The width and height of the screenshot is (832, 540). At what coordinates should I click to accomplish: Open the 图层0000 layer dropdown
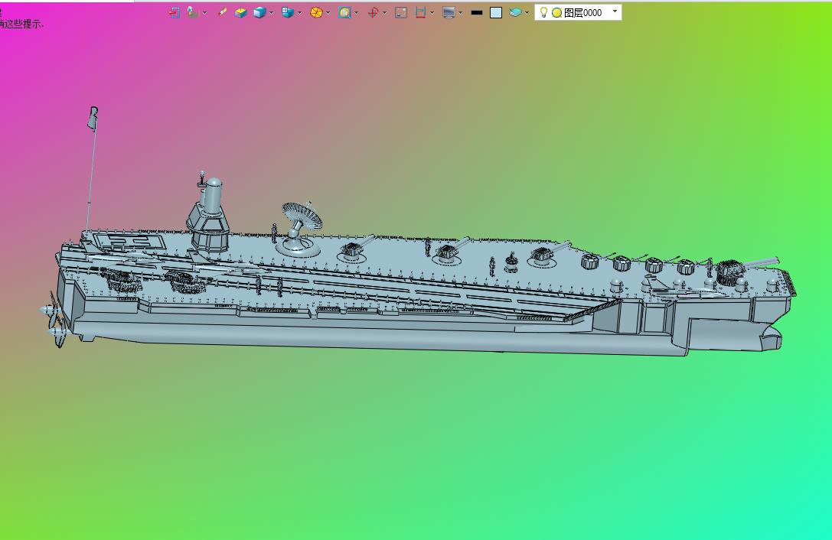point(615,11)
